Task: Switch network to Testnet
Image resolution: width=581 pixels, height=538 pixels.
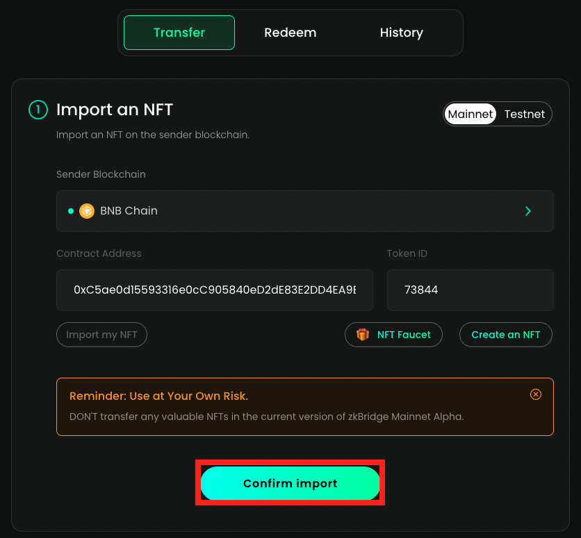Action: coord(524,114)
